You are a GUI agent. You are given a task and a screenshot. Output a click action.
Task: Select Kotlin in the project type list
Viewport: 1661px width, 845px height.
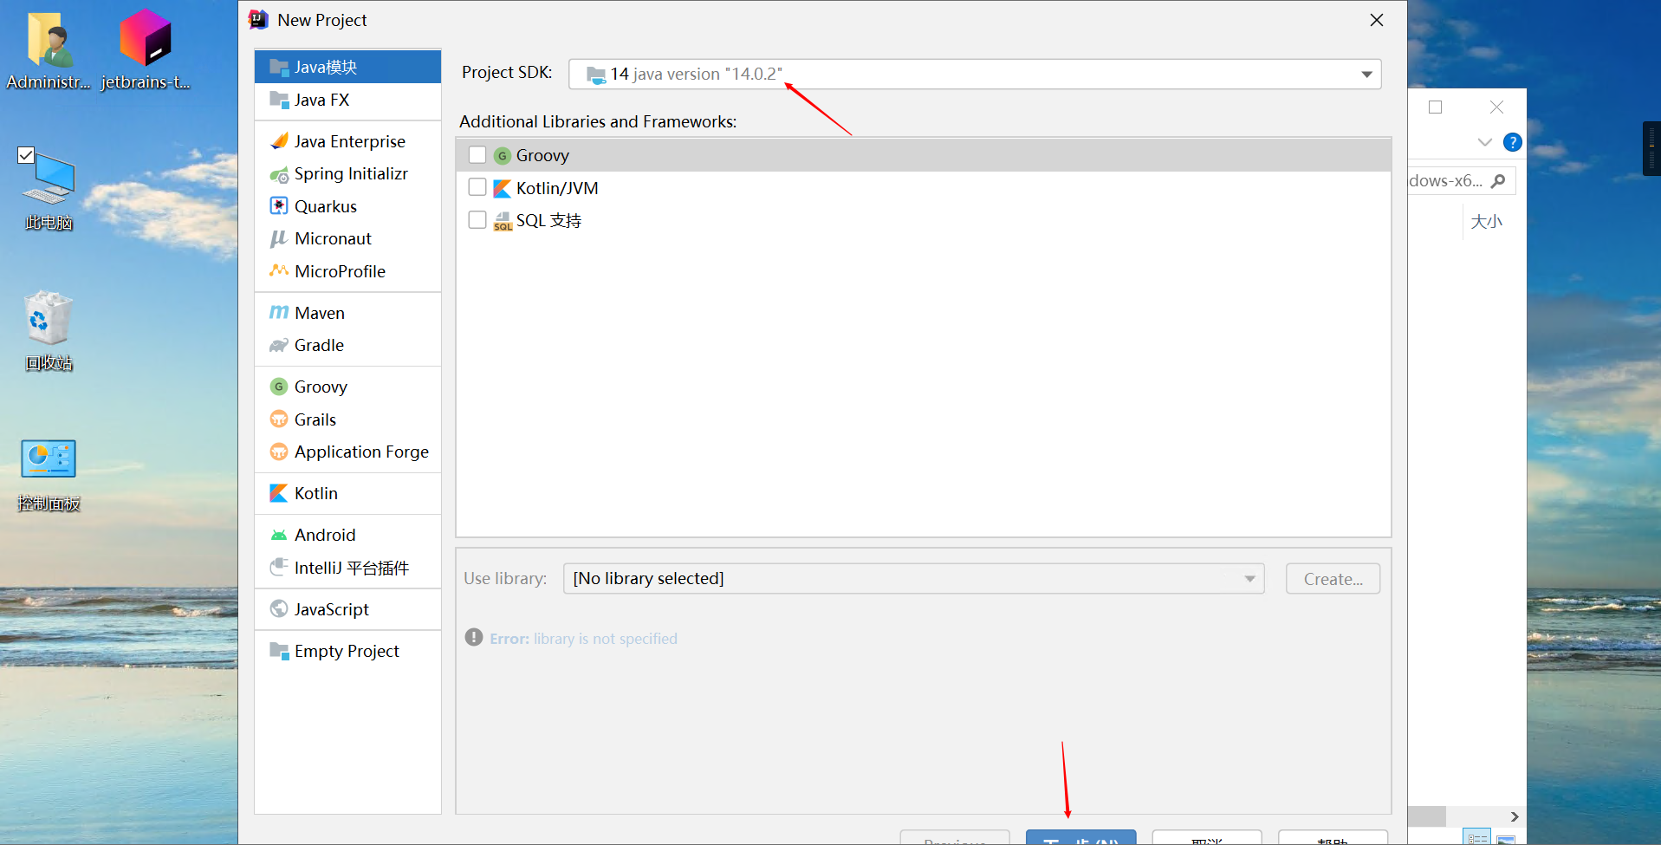(347, 493)
